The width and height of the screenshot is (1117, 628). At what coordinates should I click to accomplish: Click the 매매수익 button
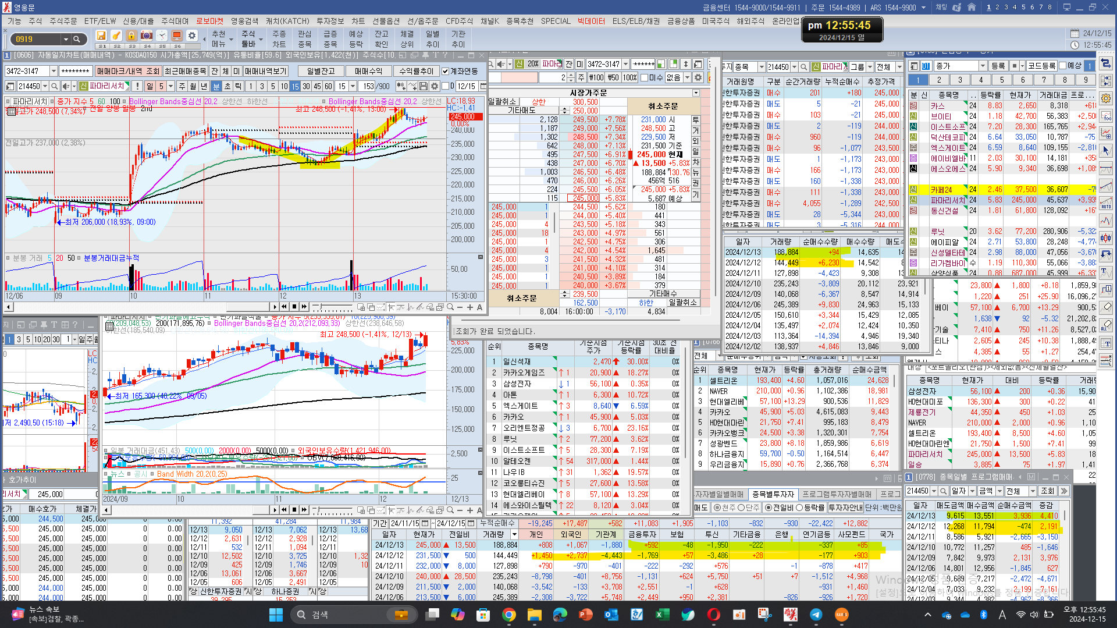click(x=368, y=71)
